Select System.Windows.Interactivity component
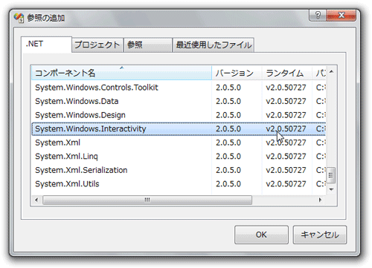Screen dimensions: 372x268 tap(179, 128)
